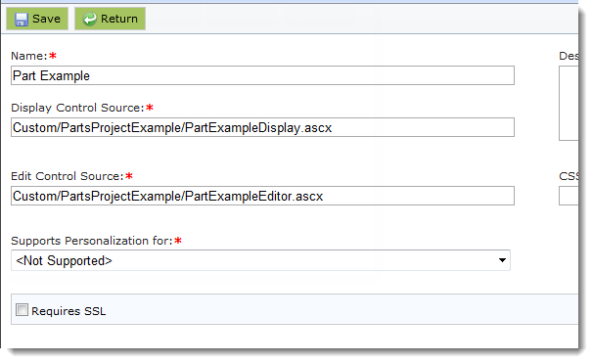The width and height of the screenshot is (593, 363).
Task: Click the partially visible Description text area
Action: 569,104
